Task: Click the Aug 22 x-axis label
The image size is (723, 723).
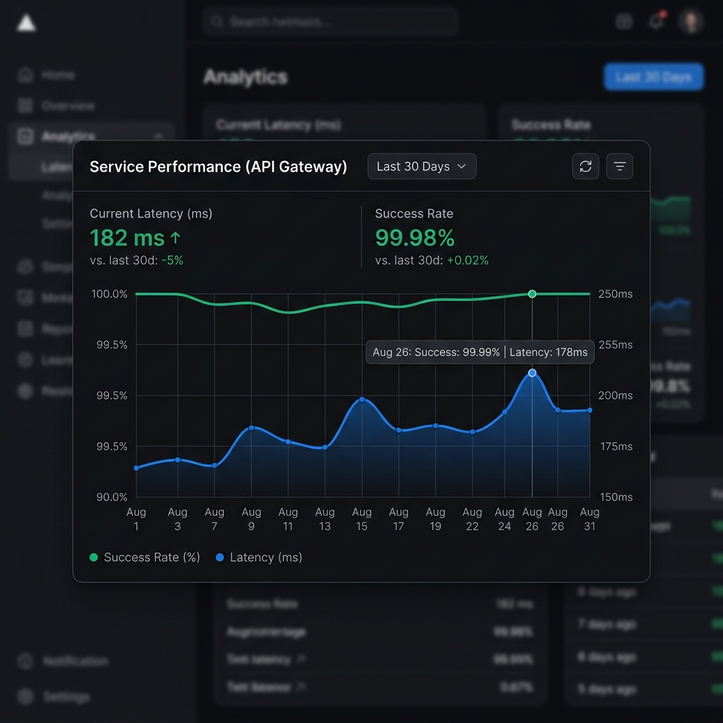Action: 472,519
